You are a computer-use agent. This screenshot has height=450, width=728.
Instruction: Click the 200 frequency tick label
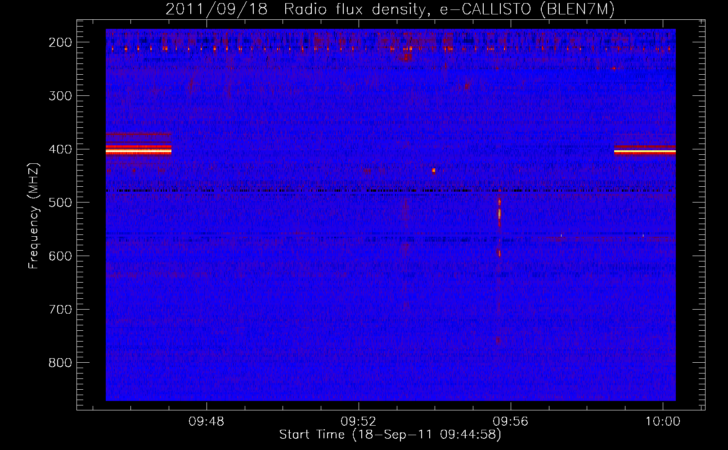click(60, 42)
